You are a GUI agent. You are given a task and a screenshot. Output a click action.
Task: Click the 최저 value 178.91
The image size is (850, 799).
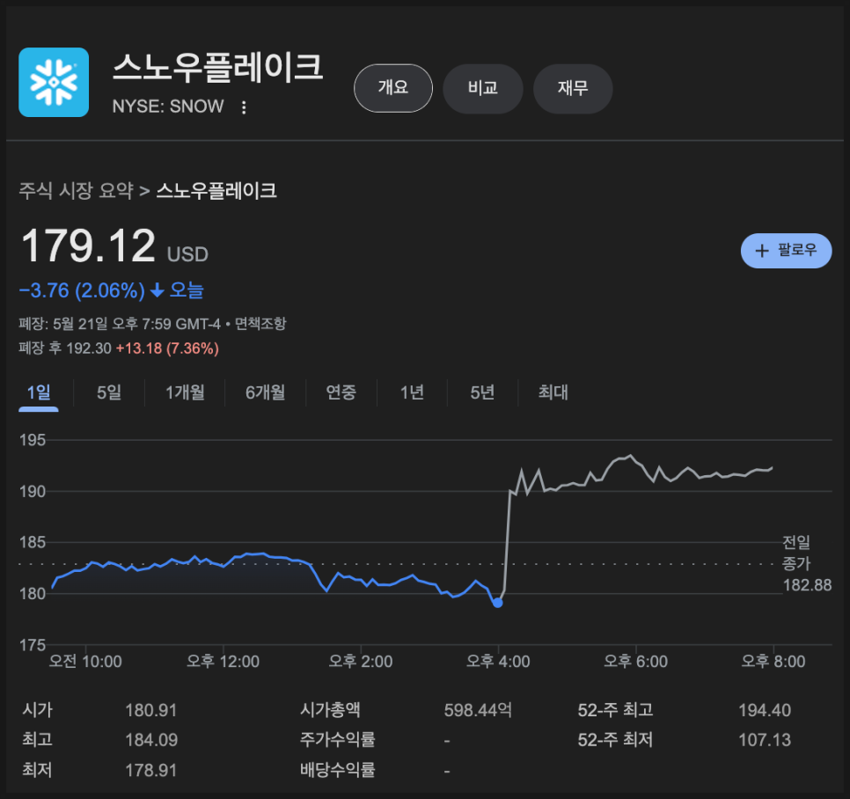coord(151,770)
